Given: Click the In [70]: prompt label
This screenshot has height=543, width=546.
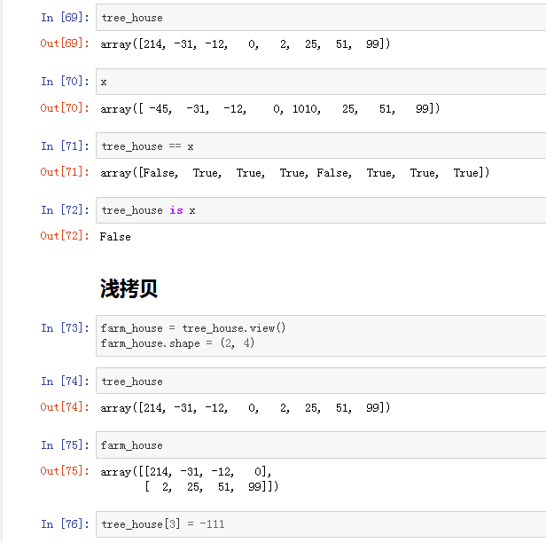Looking at the screenshot, I should tap(65, 82).
